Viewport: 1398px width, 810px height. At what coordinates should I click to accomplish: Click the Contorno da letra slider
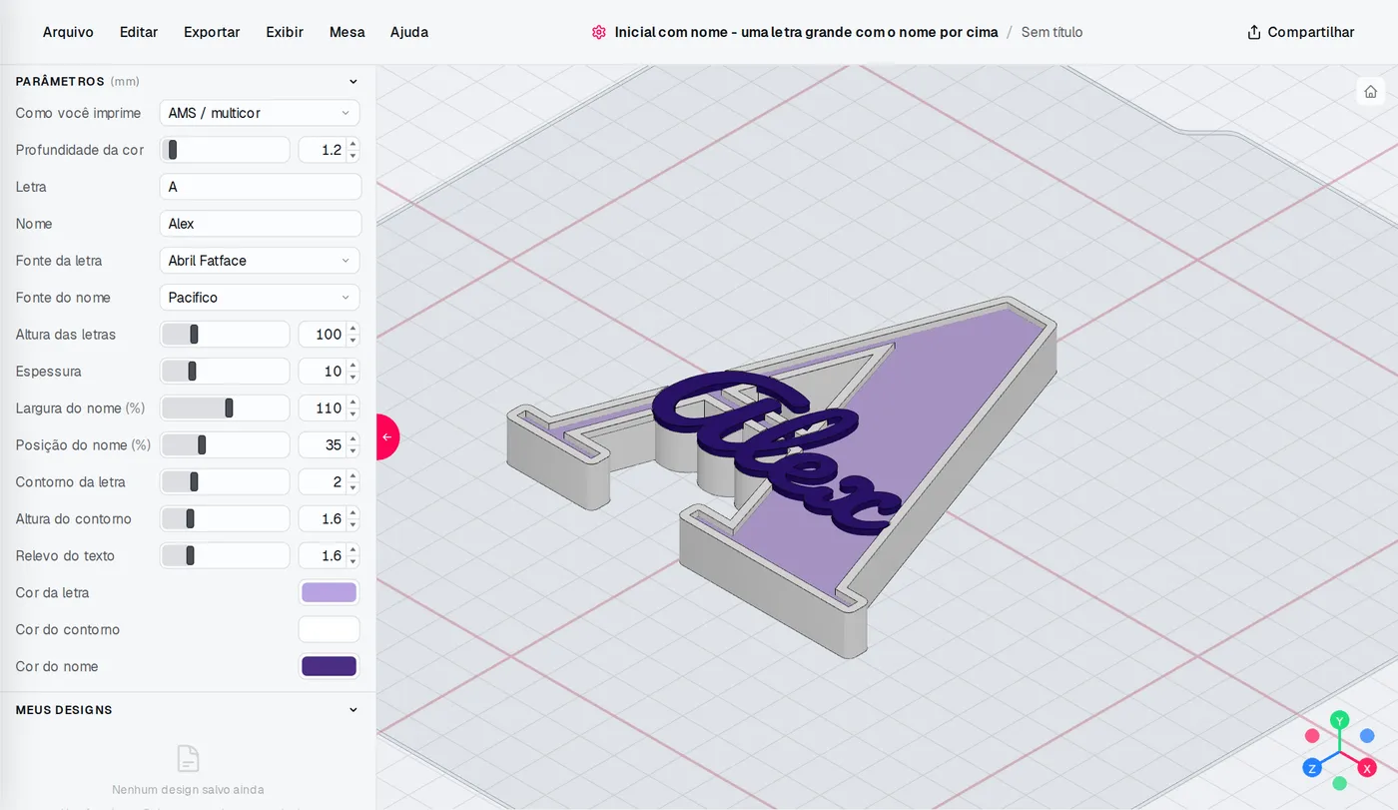225,482
